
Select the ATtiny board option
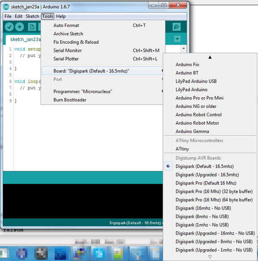click(210, 149)
